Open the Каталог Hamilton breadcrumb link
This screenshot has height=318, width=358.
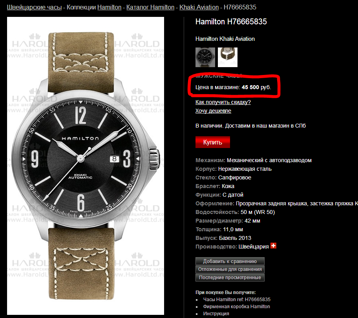pos(150,7)
